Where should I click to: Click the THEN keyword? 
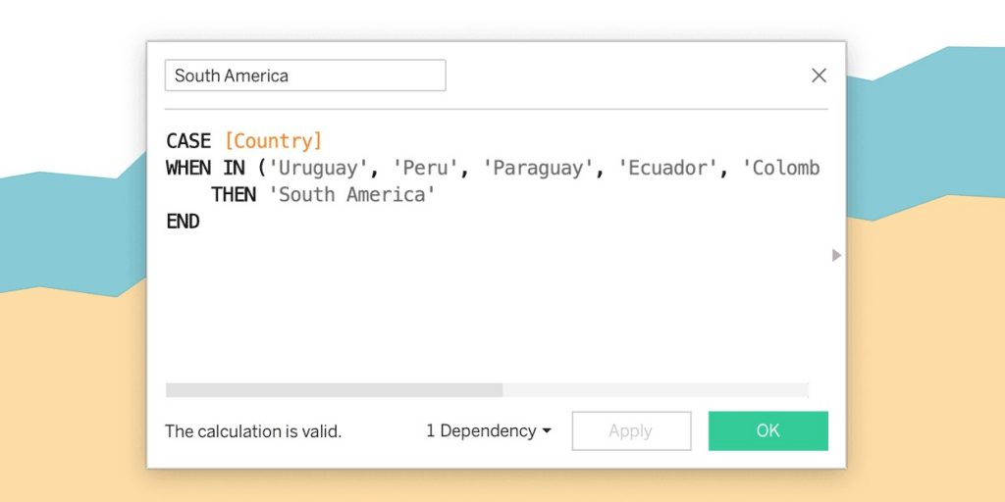pos(234,194)
